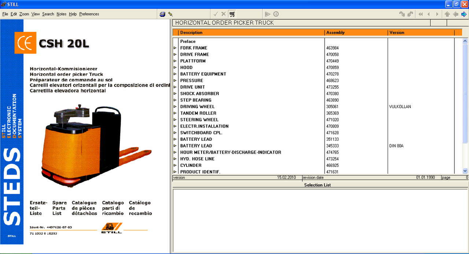Click the greyed checkmark confirm icon
Screen dimensions: 469x254
click(x=216, y=14)
